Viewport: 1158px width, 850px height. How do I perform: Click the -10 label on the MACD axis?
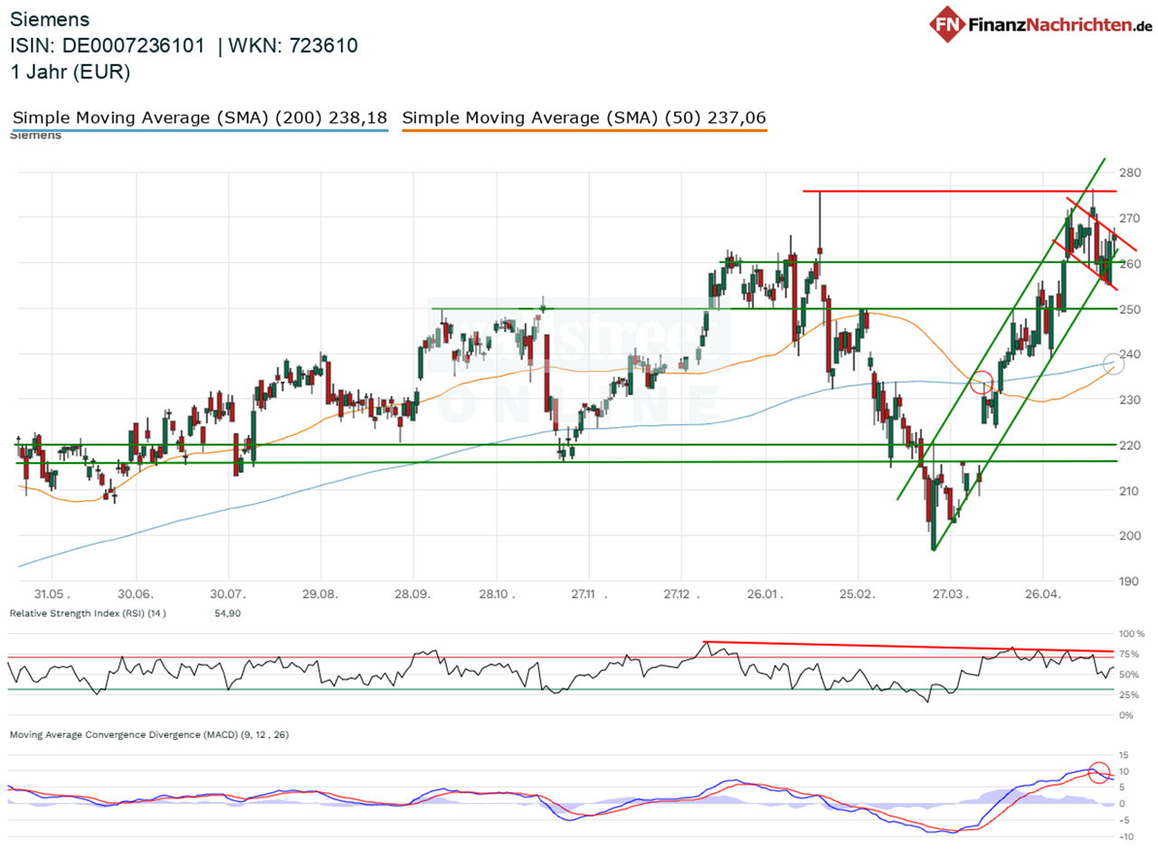point(1125,836)
